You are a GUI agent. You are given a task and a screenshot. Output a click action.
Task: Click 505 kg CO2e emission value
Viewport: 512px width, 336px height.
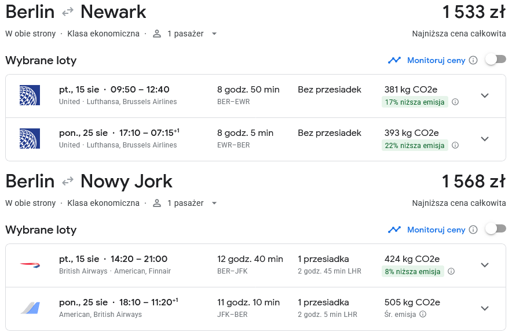pos(412,302)
